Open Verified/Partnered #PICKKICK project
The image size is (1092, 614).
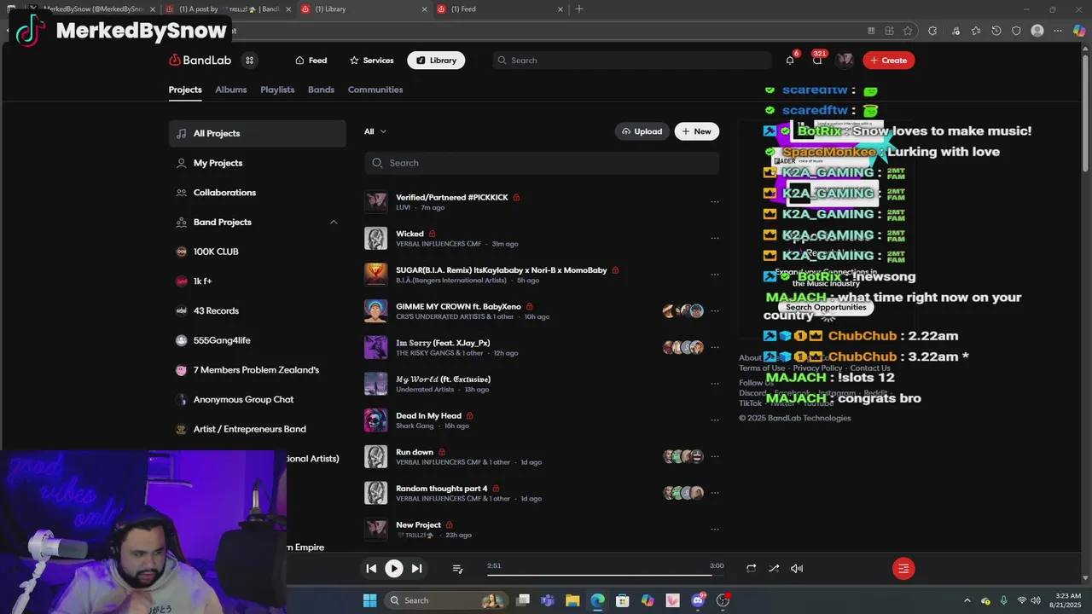click(451, 197)
